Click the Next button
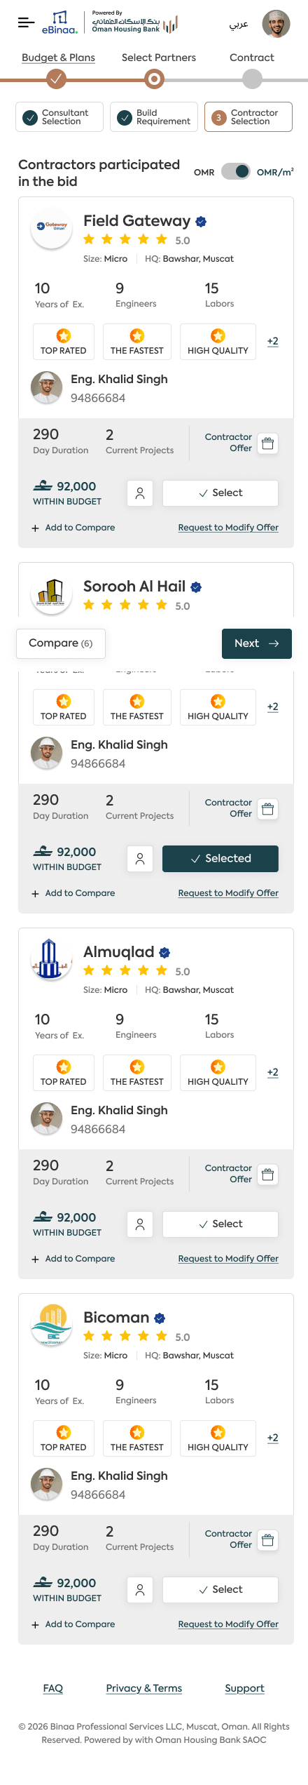Screen dimensions: 308x1785 tap(257, 643)
